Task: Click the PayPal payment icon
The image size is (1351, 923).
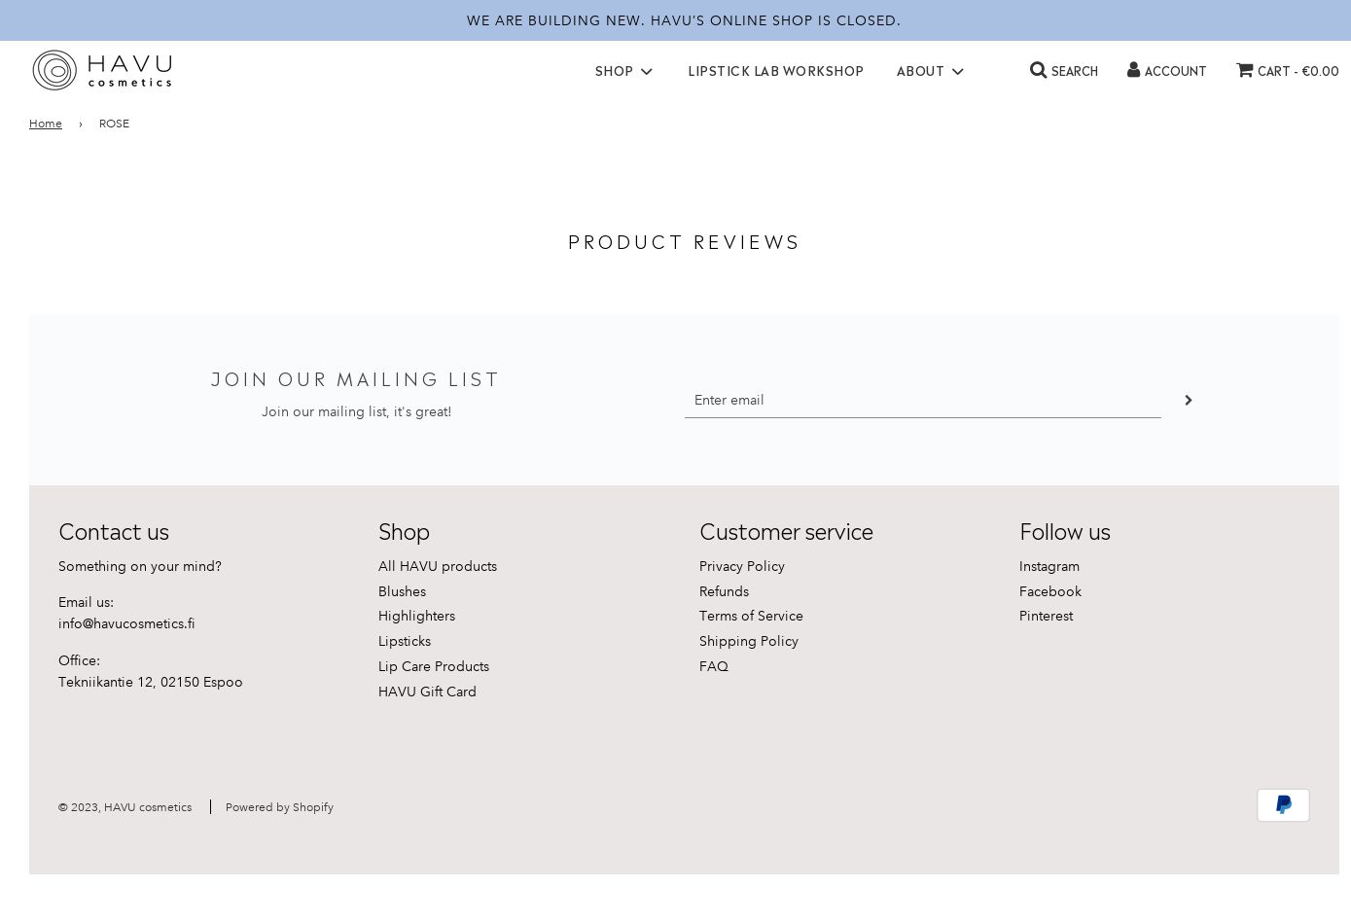Action: 1283,805
